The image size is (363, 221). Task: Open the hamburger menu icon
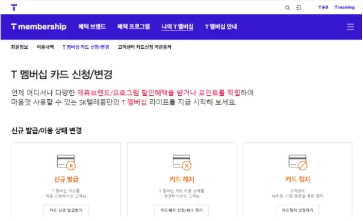[x=350, y=26]
